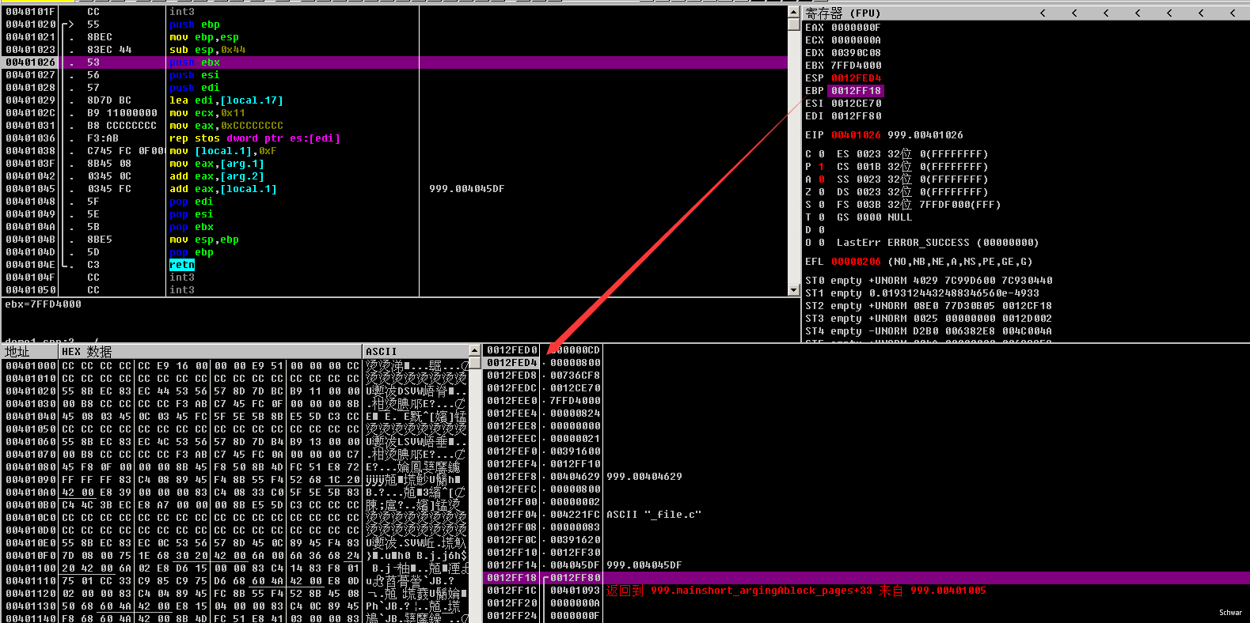This screenshot has width=1250, height=623.
Task: Select the 'push ebp' instruction at 00401020
Action: [x=195, y=25]
